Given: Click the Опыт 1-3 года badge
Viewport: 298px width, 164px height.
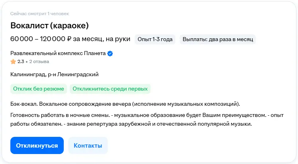Looking at the screenshot, I should [155, 39].
